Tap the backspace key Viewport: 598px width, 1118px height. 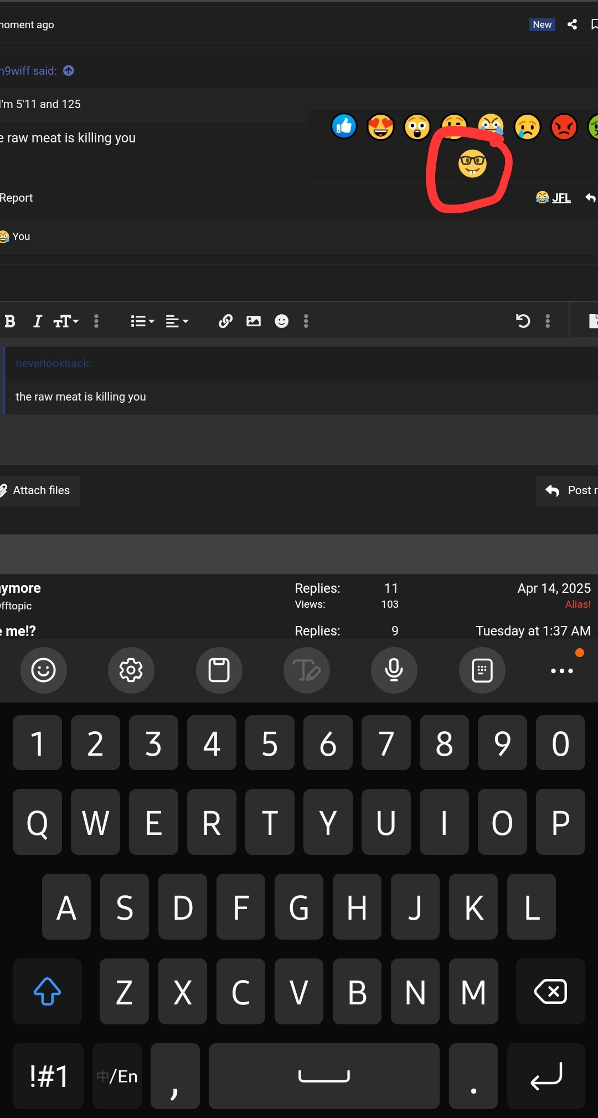tap(550, 991)
